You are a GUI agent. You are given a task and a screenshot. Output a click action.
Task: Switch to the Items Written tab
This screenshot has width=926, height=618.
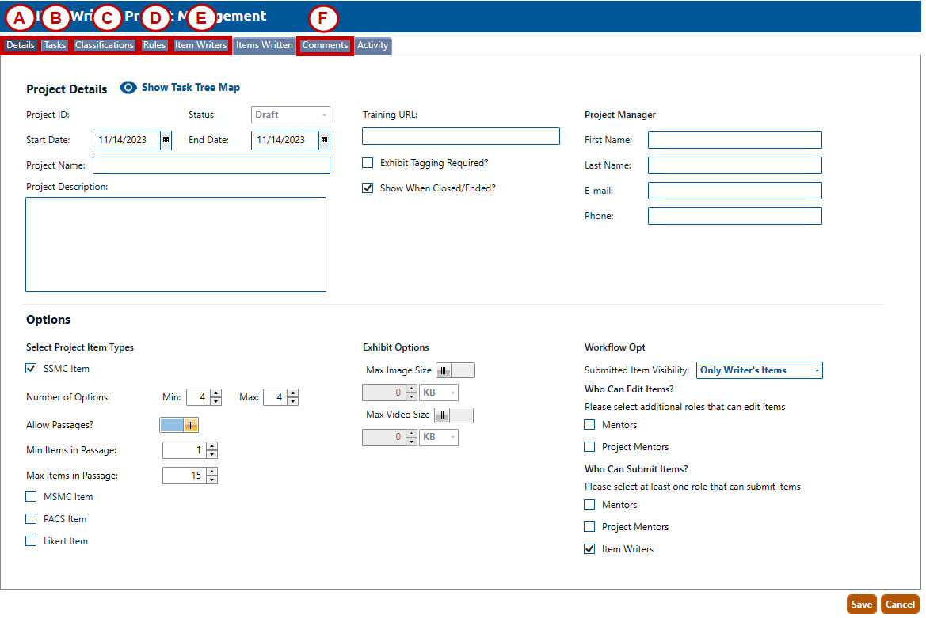tap(265, 46)
